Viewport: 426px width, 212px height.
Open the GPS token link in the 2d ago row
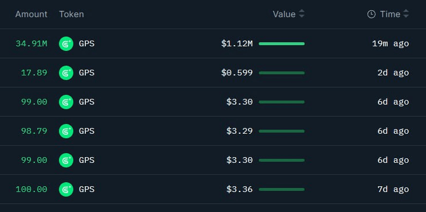coord(86,73)
